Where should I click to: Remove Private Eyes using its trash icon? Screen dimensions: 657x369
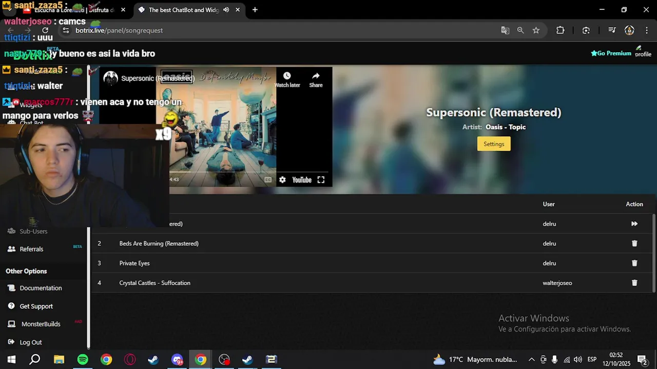(x=634, y=263)
